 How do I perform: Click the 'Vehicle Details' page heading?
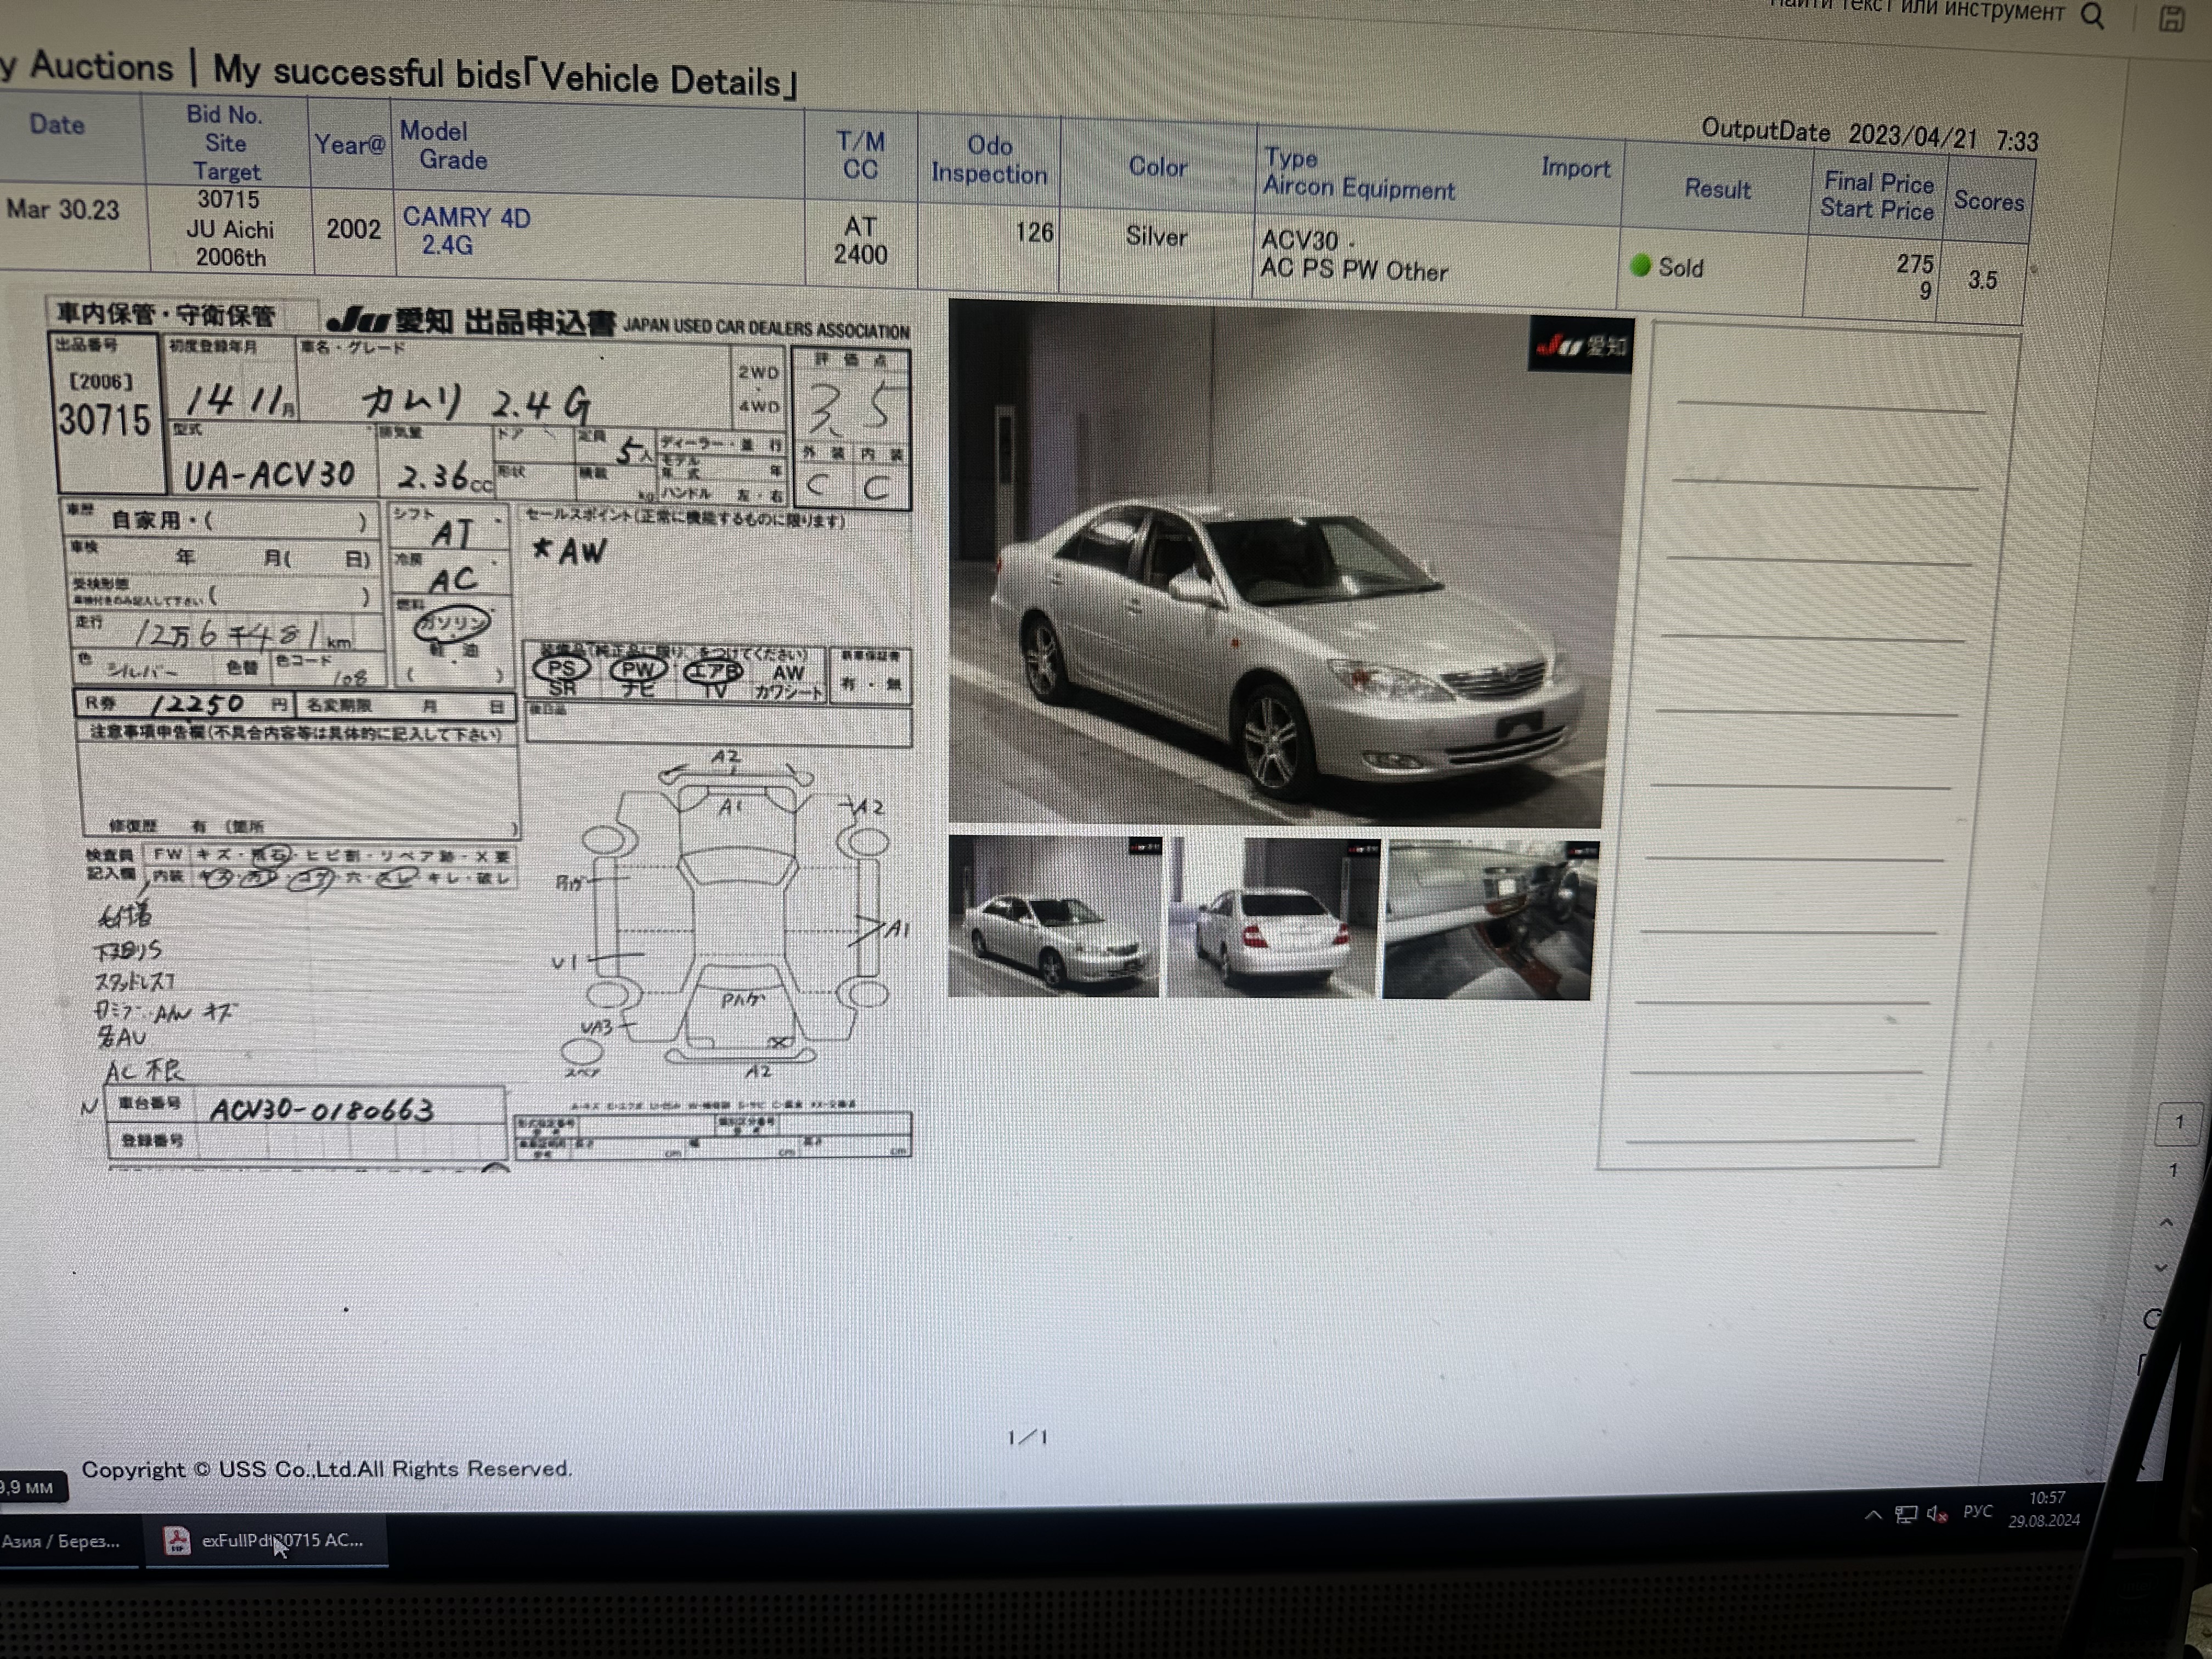point(660,79)
